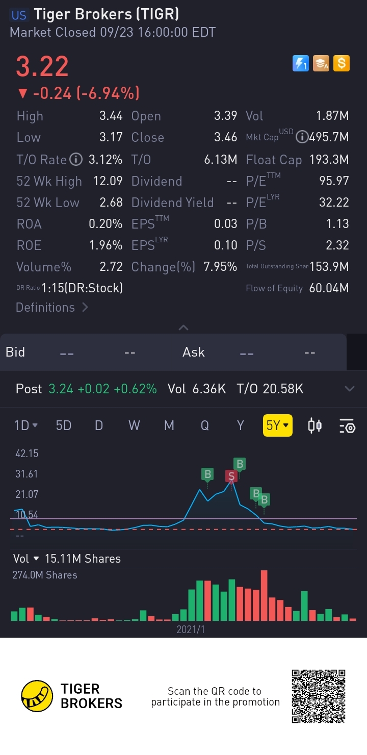Tap the QR code image
Viewport: 367px width, 755px height.
pos(319,696)
